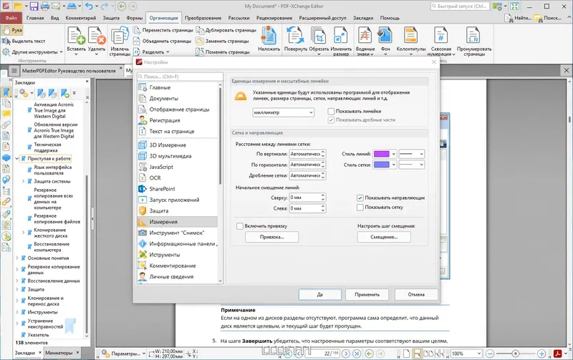
Task: Open Стиль линий line-style dropdown
Action: tap(411, 154)
